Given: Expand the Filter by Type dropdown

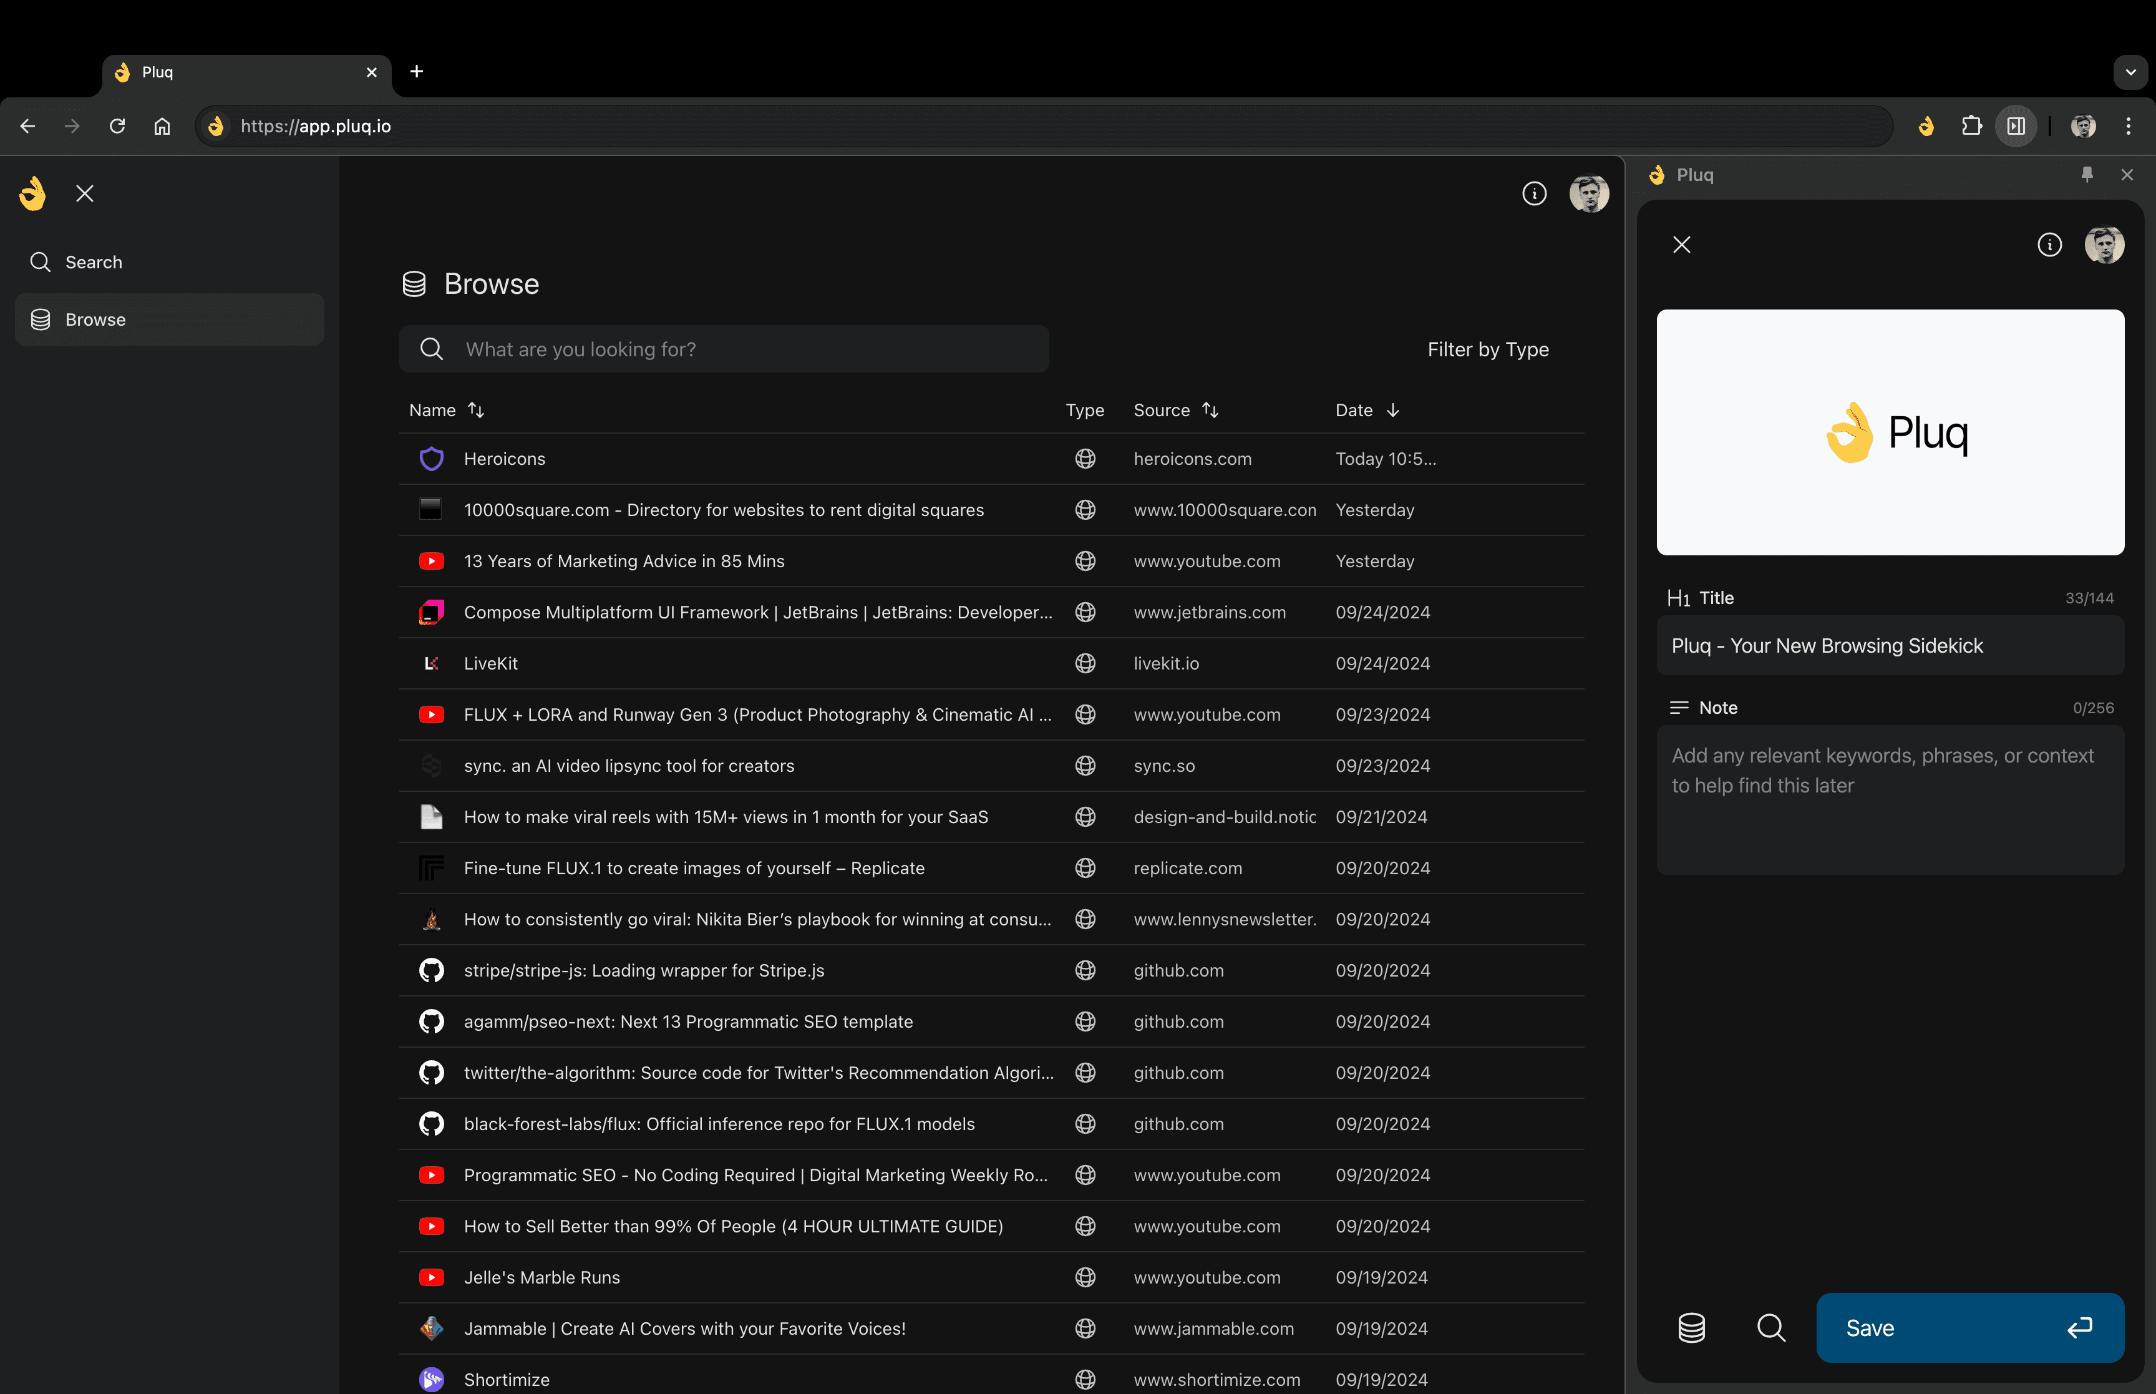Looking at the screenshot, I should pyautogui.click(x=1488, y=349).
